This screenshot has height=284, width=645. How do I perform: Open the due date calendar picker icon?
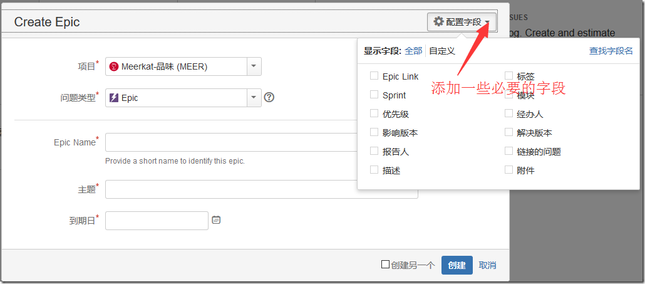pyautogui.click(x=216, y=220)
